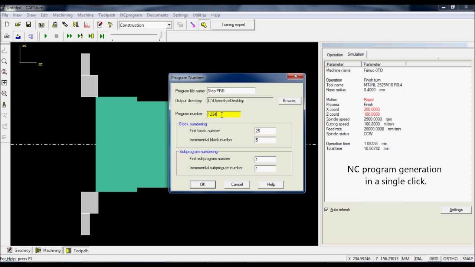
Task: Open the File menu
Action: (5, 15)
